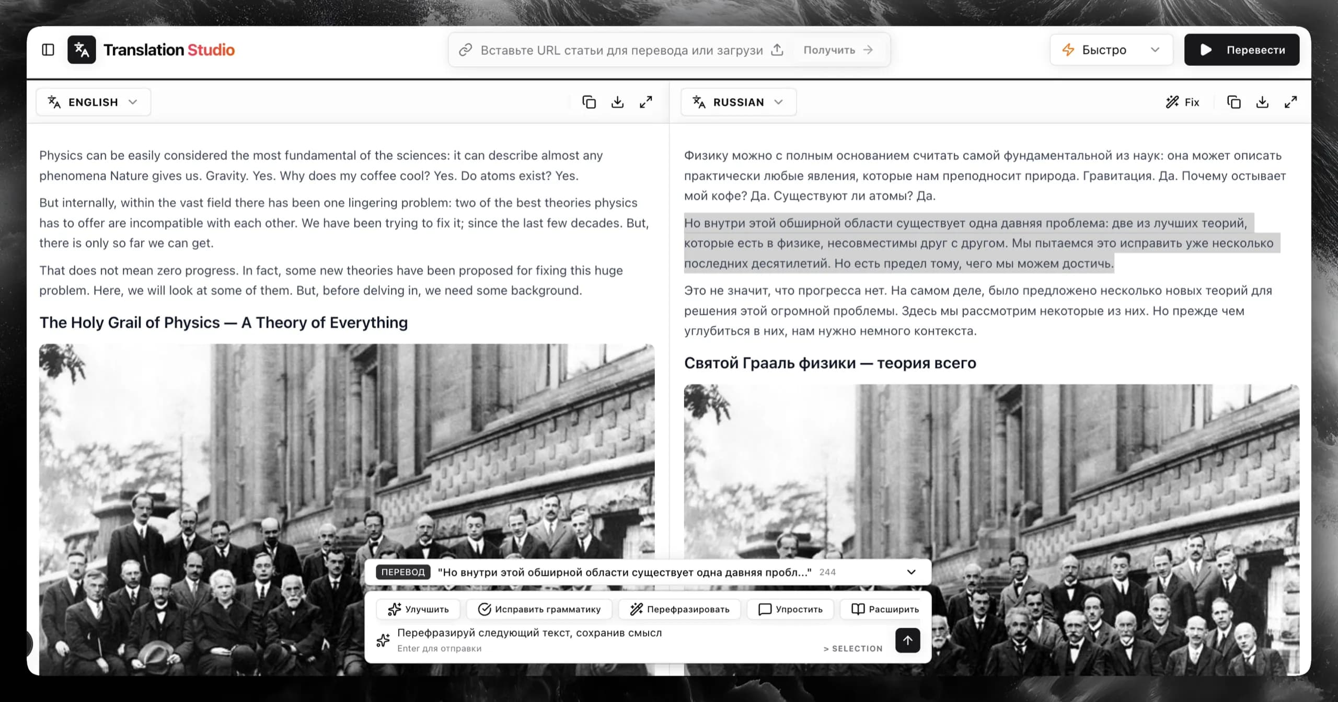Click the URL input field for articles
The height and width of the screenshot is (702, 1338).
click(x=601, y=50)
